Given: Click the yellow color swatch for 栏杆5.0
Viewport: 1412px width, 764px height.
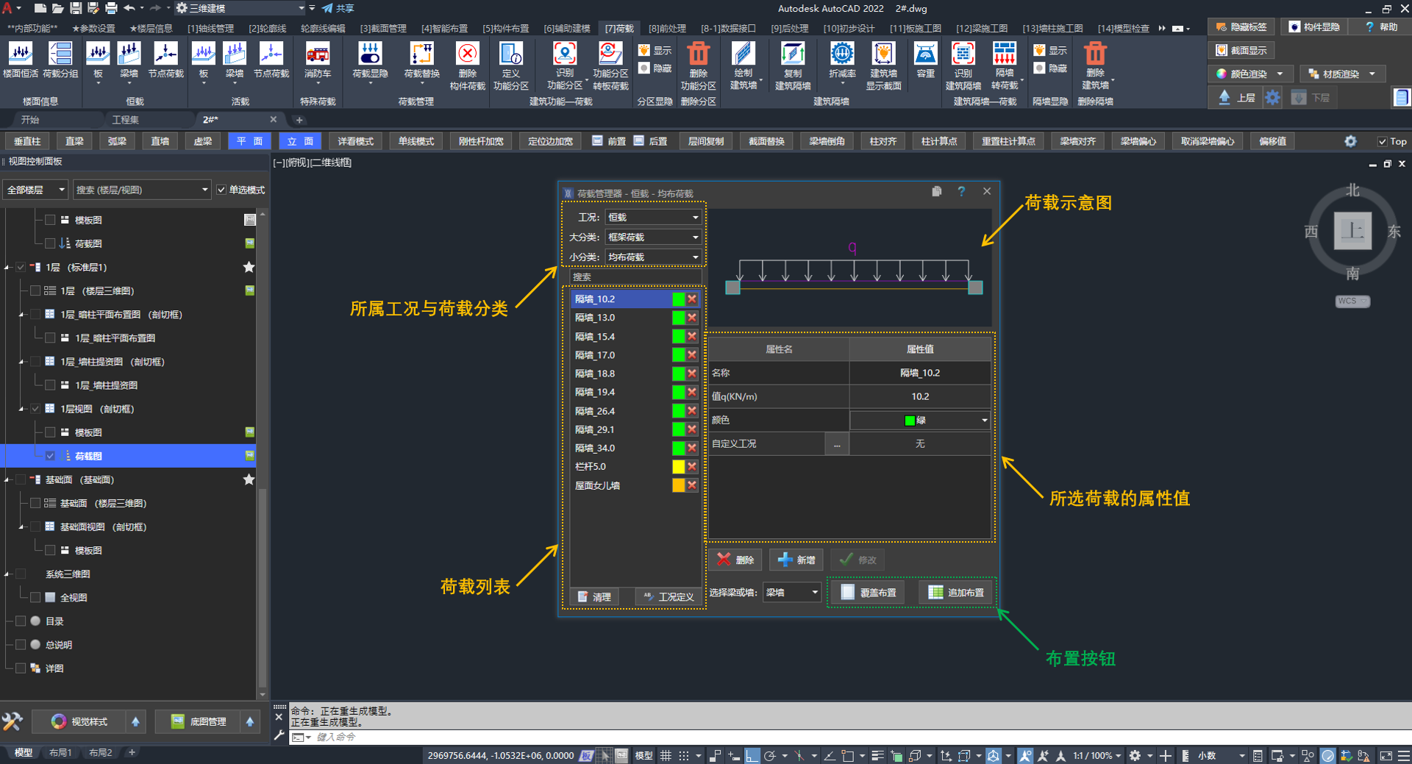Looking at the screenshot, I should [678, 467].
